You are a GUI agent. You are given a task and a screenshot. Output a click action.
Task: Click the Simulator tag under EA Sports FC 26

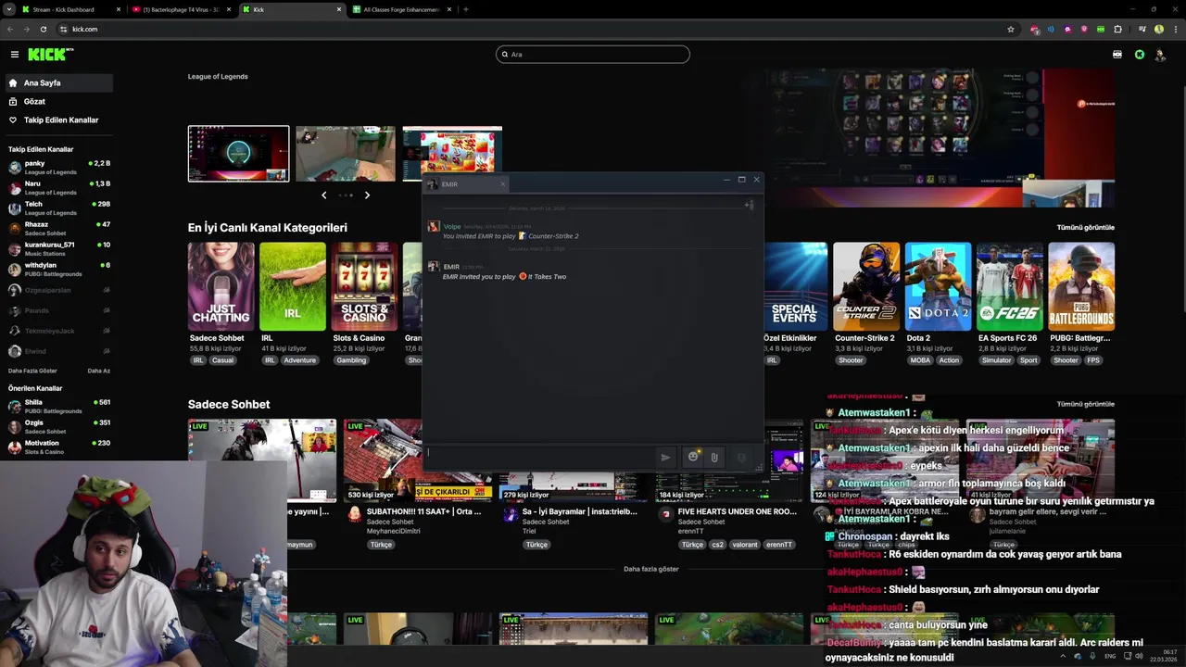coord(997,360)
